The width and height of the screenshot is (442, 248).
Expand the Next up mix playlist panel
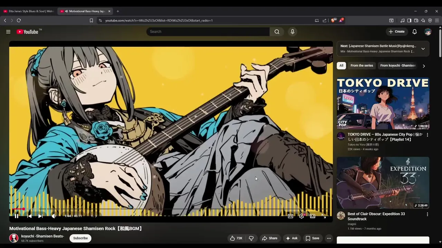pyautogui.click(x=423, y=49)
